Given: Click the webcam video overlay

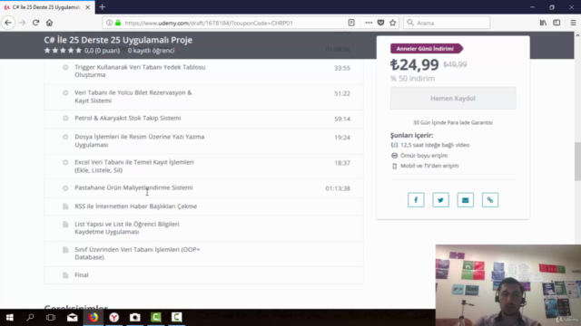Looking at the screenshot, I should [x=508, y=285].
